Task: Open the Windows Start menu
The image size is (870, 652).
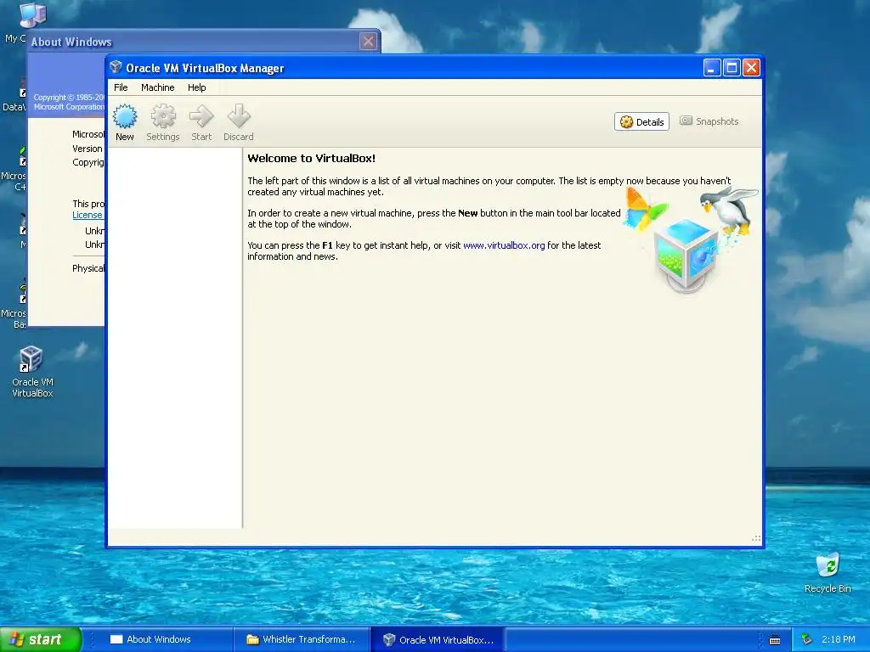Action: [x=41, y=639]
